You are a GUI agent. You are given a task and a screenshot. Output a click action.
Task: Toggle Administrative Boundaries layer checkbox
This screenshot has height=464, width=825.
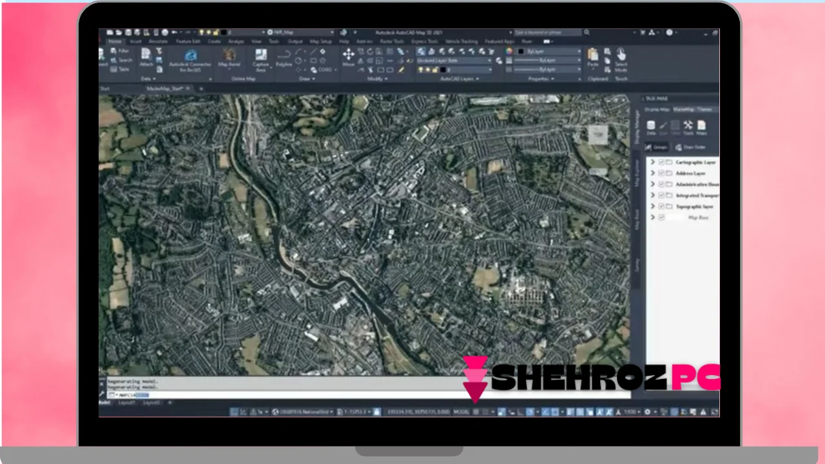pos(661,184)
